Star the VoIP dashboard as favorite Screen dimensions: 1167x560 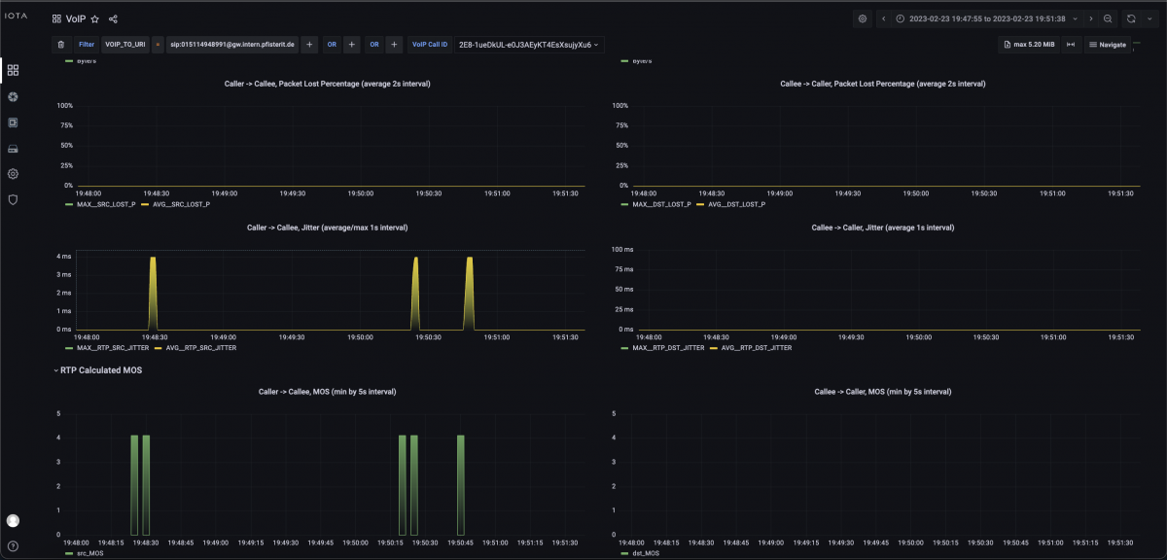(95, 18)
